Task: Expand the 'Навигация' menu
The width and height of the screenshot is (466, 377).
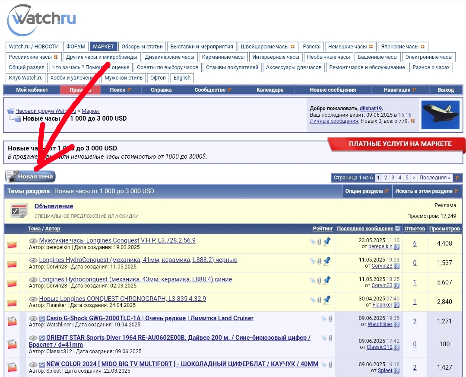Action: tap(399, 90)
